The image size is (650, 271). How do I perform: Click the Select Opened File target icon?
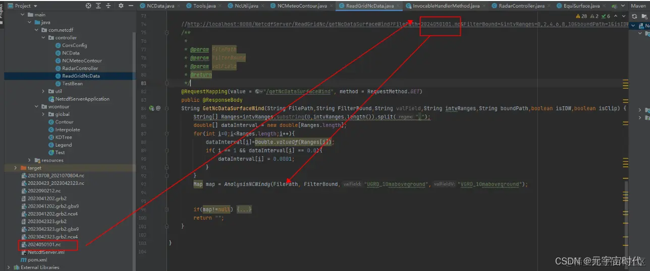tap(89, 6)
